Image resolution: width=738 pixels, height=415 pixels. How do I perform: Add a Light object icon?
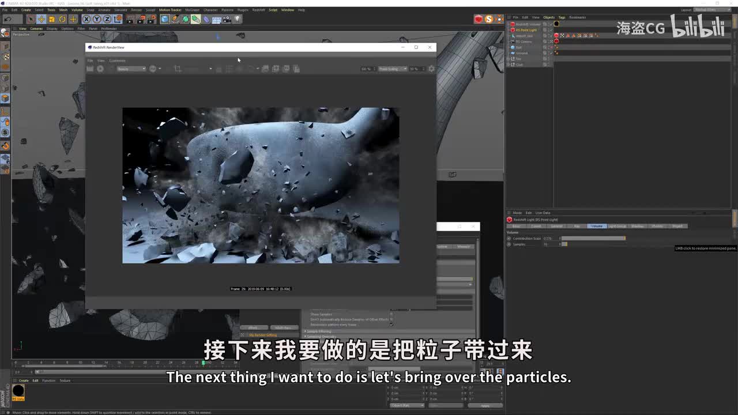tap(237, 19)
